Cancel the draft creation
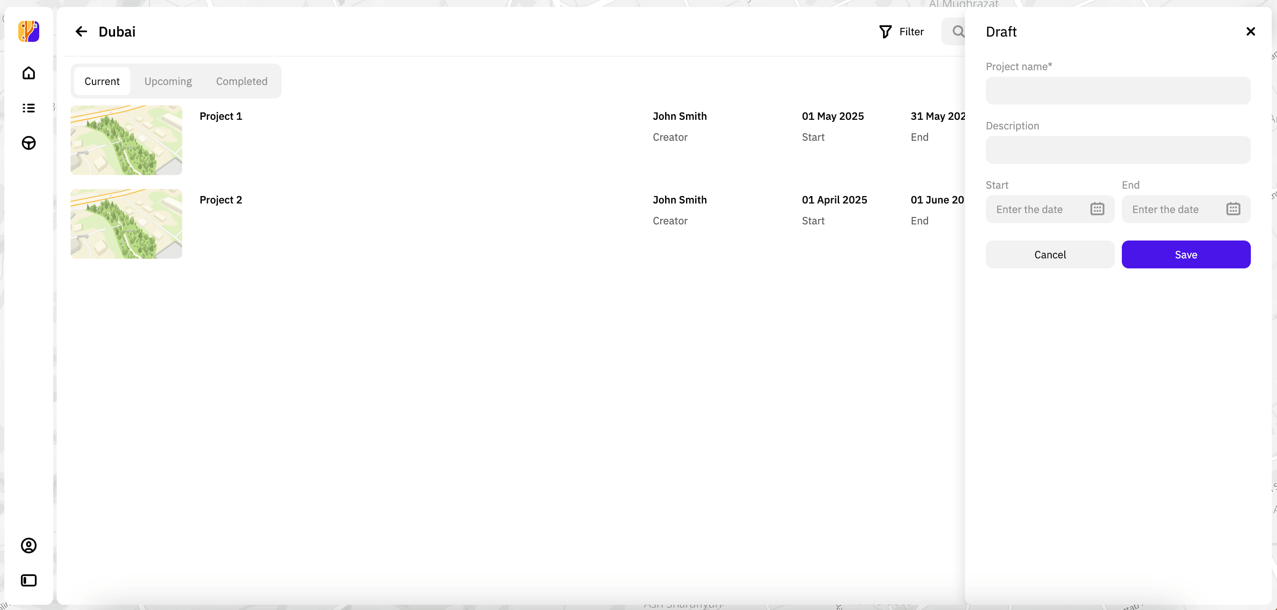The height and width of the screenshot is (610, 1277). [1049, 254]
